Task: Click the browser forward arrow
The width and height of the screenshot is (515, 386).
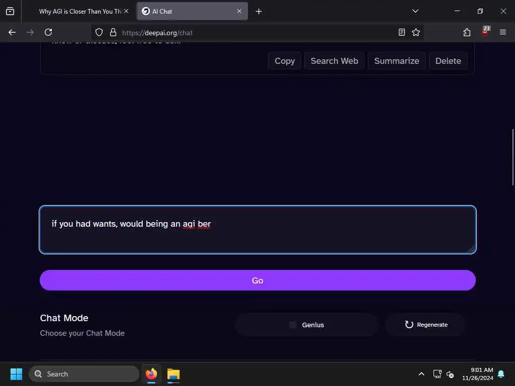Action: click(30, 32)
